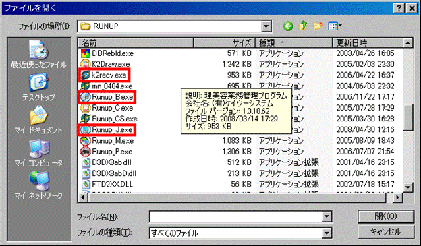421x246 pixels.
Task: Sort by サイズ column header
Action: (x=224, y=42)
